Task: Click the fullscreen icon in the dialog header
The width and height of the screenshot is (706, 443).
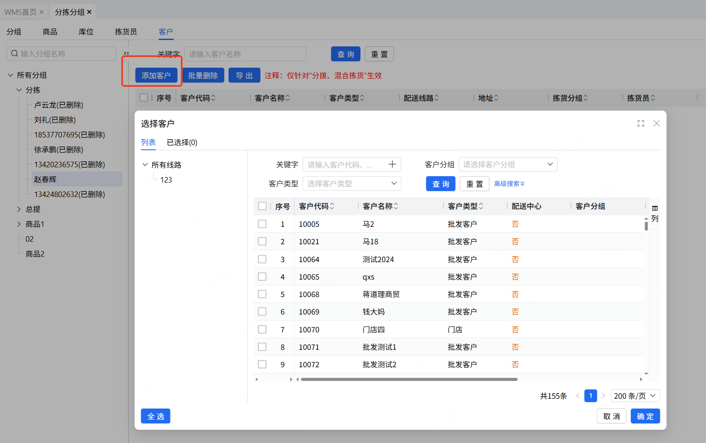Action: [x=640, y=123]
